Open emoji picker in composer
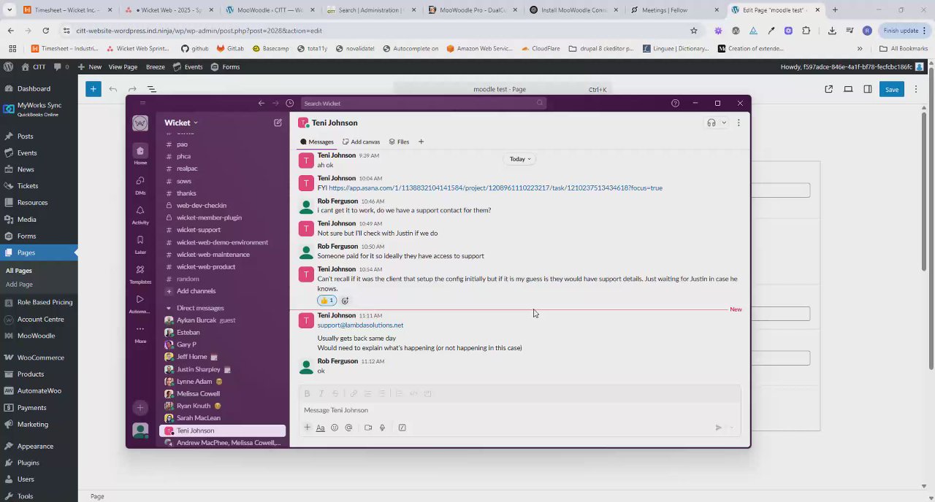Viewport: 935px width, 502px height. click(335, 428)
